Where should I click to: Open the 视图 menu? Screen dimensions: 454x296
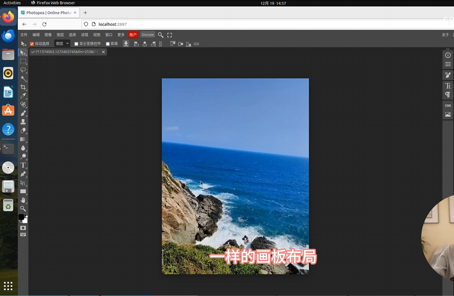[x=97, y=35]
